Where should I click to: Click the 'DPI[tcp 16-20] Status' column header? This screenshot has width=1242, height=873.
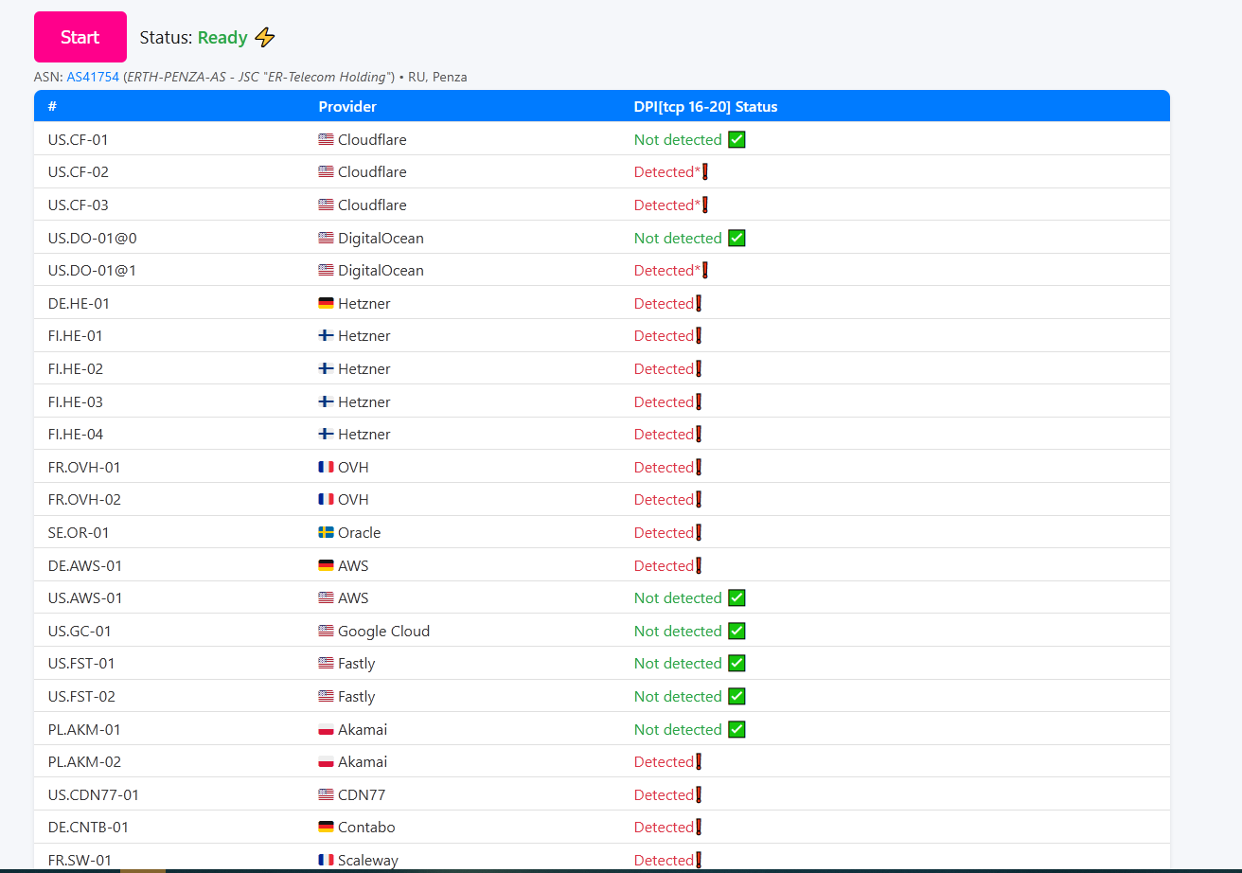click(705, 107)
